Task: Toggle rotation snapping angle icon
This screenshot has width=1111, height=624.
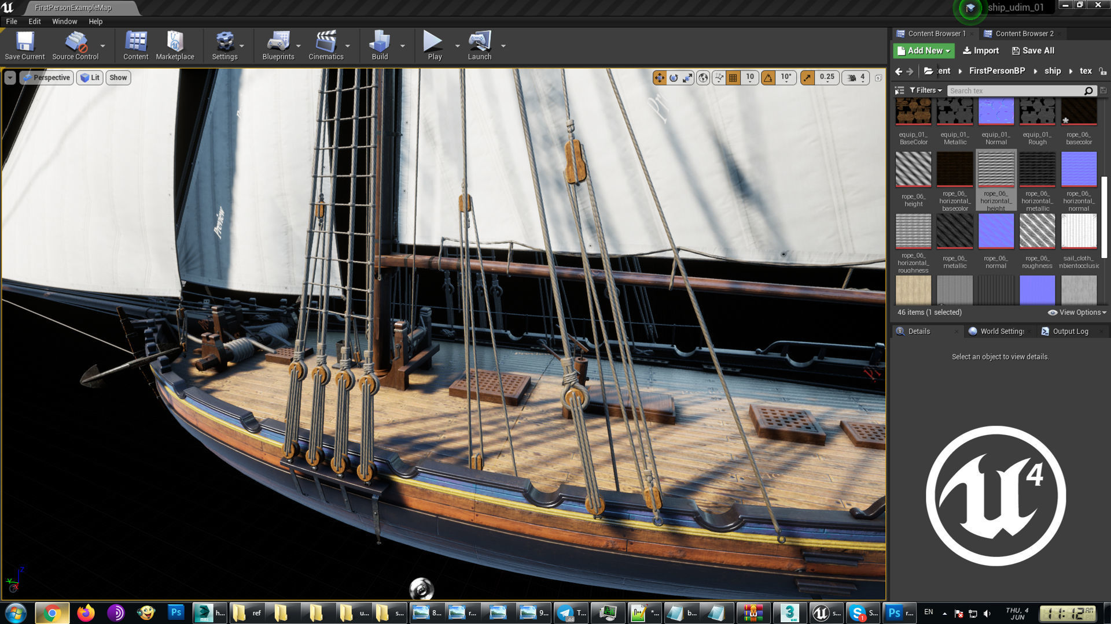Action: pos(768,77)
